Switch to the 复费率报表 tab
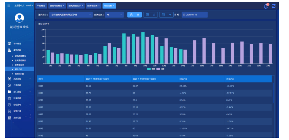The height and width of the screenshot is (140, 289). [x=92, y=6]
